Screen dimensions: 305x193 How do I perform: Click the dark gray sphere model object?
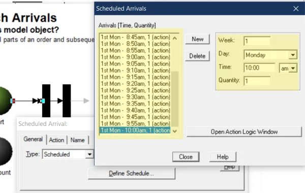coord(6,151)
